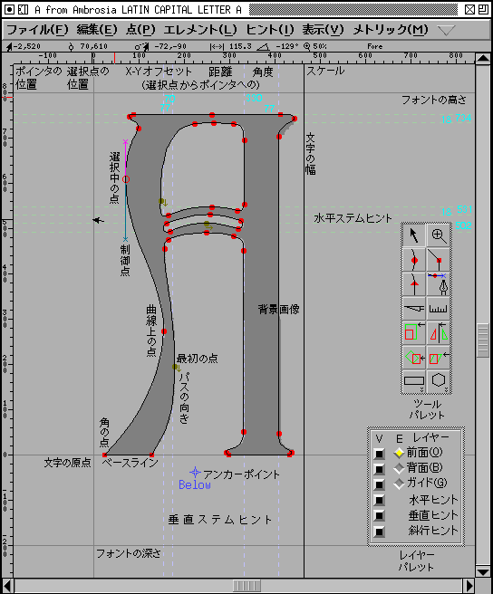Open the メトリック(M) menu
Image resolution: width=493 pixels, height=594 pixels.
coord(391,30)
